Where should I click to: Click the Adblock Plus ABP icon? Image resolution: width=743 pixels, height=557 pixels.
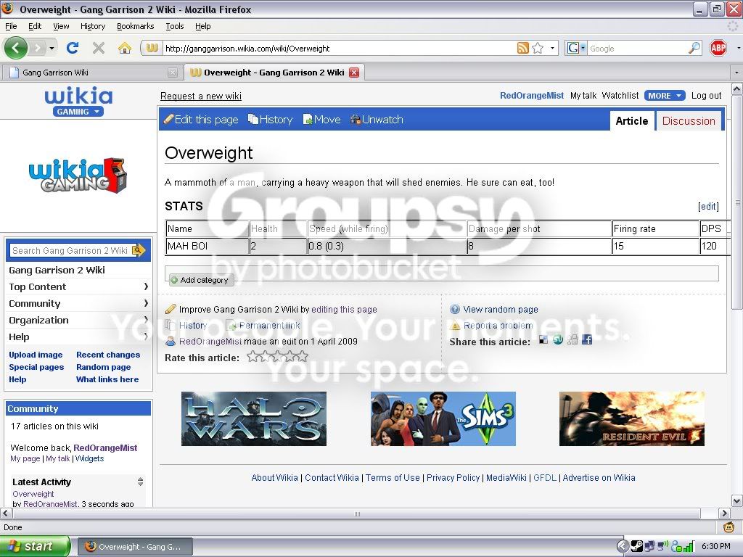pyautogui.click(x=718, y=48)
